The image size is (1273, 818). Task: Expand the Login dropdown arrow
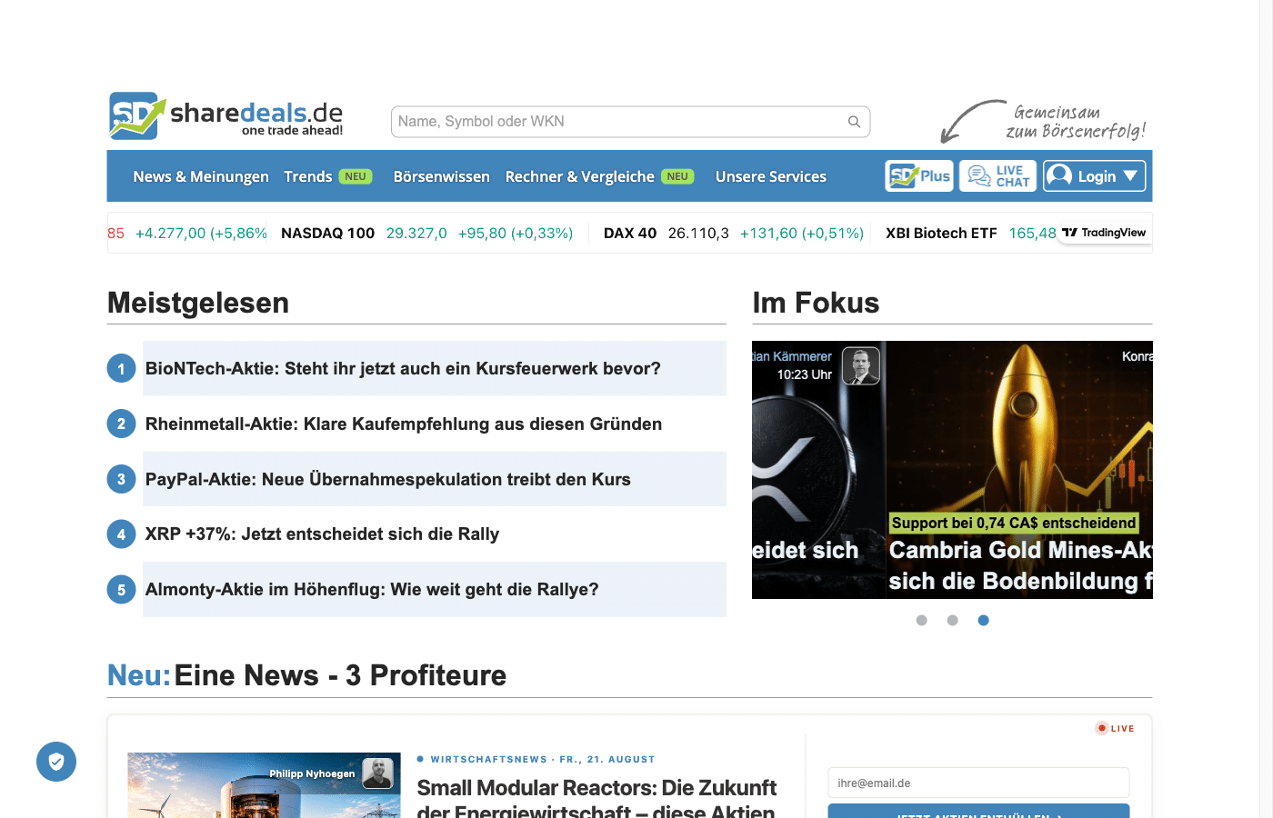pos(1130,176)
